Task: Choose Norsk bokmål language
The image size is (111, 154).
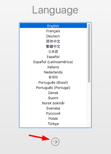Action: 53,103
